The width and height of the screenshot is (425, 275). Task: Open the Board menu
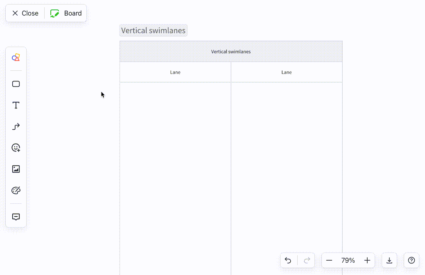(66, 13)
